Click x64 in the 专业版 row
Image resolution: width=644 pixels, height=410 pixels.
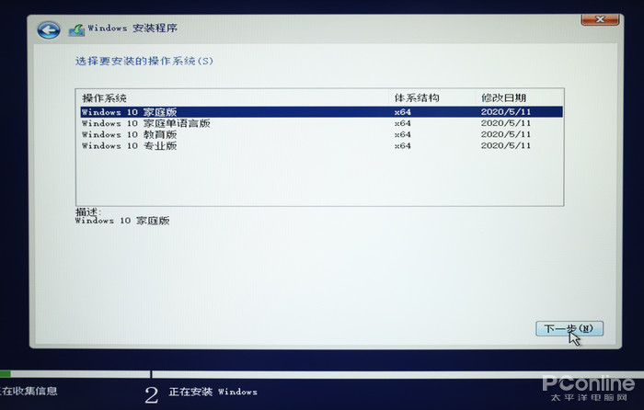pyautogui.click(x=403, y=145)
